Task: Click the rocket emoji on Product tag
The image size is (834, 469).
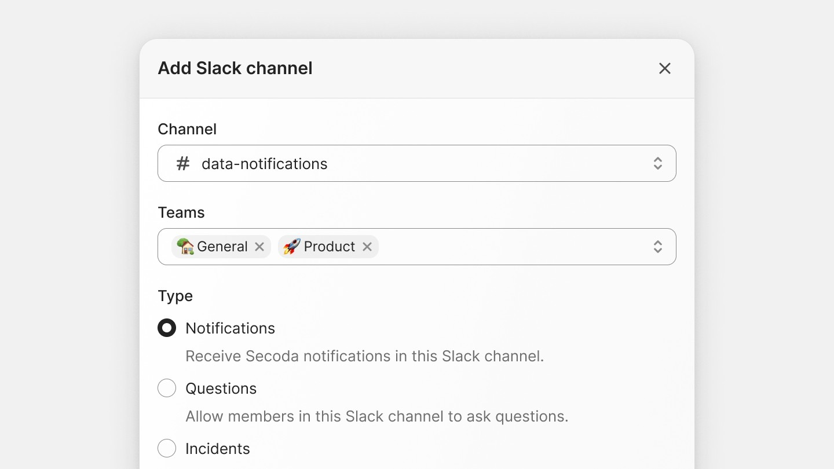Action: [x=292, y=247]
